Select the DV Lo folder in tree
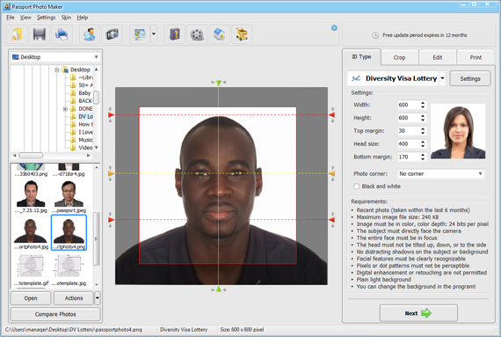This screenshot has width=501, height=337. click(82, 116)
